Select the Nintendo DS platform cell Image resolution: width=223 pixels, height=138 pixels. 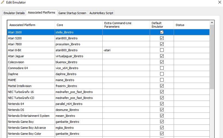[x=31, y=110]
